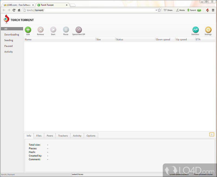Select the Seeding filter
The width and height of the screenshot is (217, 177).
[x=9, y=40]
